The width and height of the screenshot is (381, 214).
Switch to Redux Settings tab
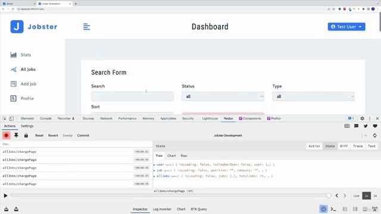(x=27, y=126)
